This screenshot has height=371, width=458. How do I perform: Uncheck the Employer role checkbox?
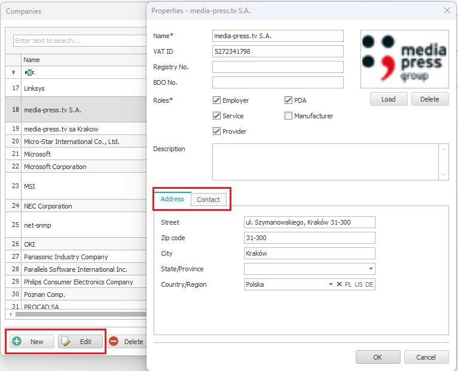click(217, 100)
